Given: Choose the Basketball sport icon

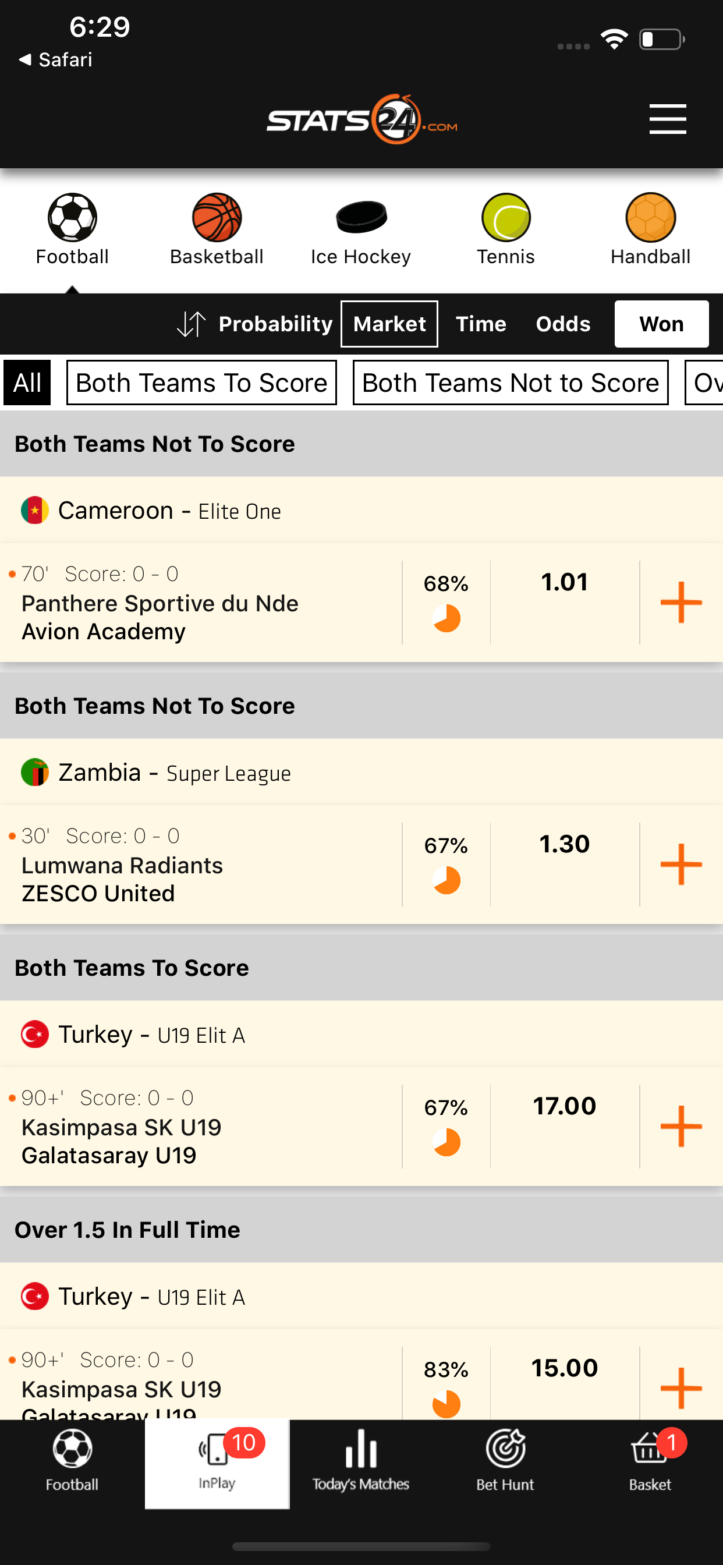Looking at the screenshot, I should pyautogui.click(x=217, y=218).
